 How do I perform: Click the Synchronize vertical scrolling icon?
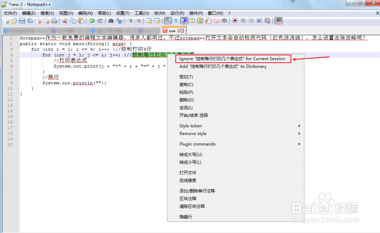148,21
